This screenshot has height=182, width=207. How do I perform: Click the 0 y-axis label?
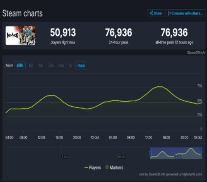(201, 129)
